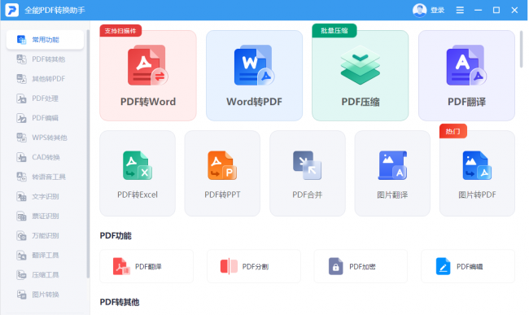The image size is (529, 315).
Task: Click the 其他转PDF sidebar icon
Action: (x=22, y=79)
